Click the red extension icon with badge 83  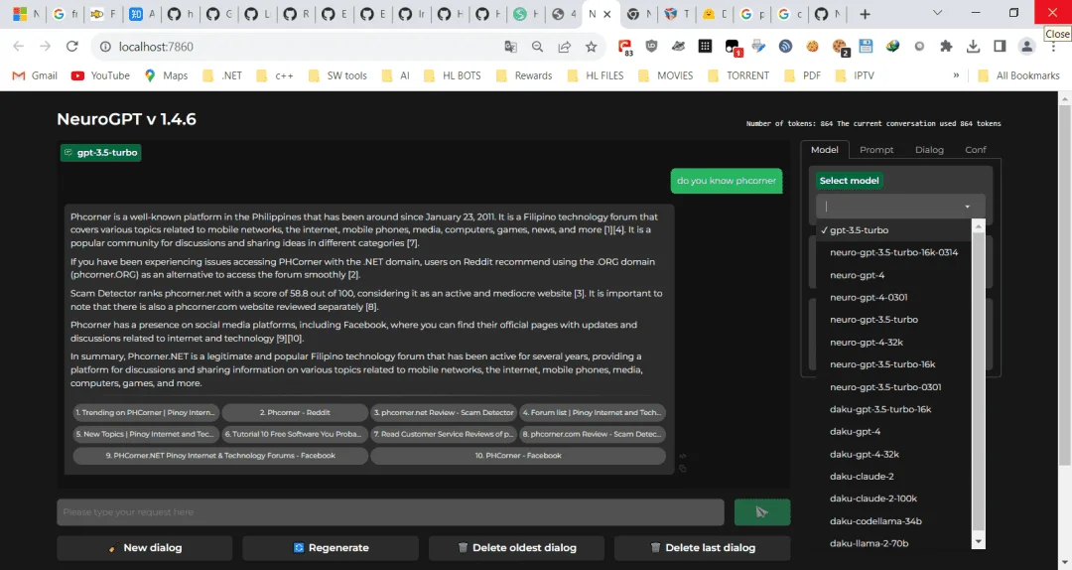pyautogui.click(x=625, y=47)
